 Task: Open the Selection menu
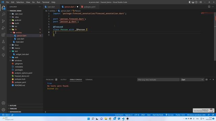pos(20,2)
